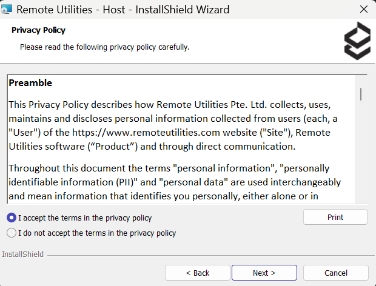This screenshot has width=376, height=286.
Task: Click the installer icon in the title bar
Action: pyautogui.click(x=7, y=9)
